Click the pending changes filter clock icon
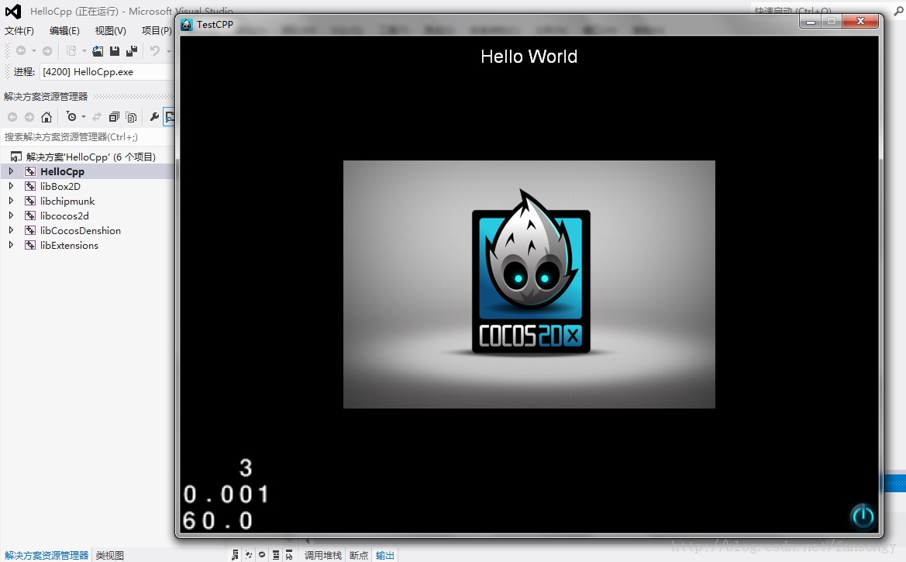 pos(71,117)
